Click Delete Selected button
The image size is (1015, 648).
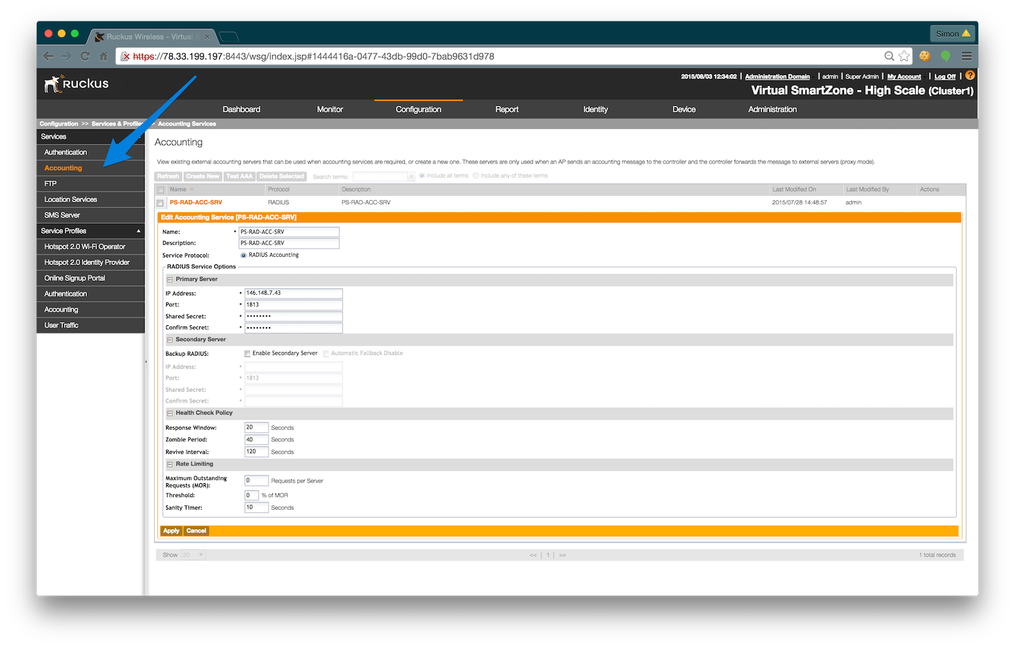point(282,176)
